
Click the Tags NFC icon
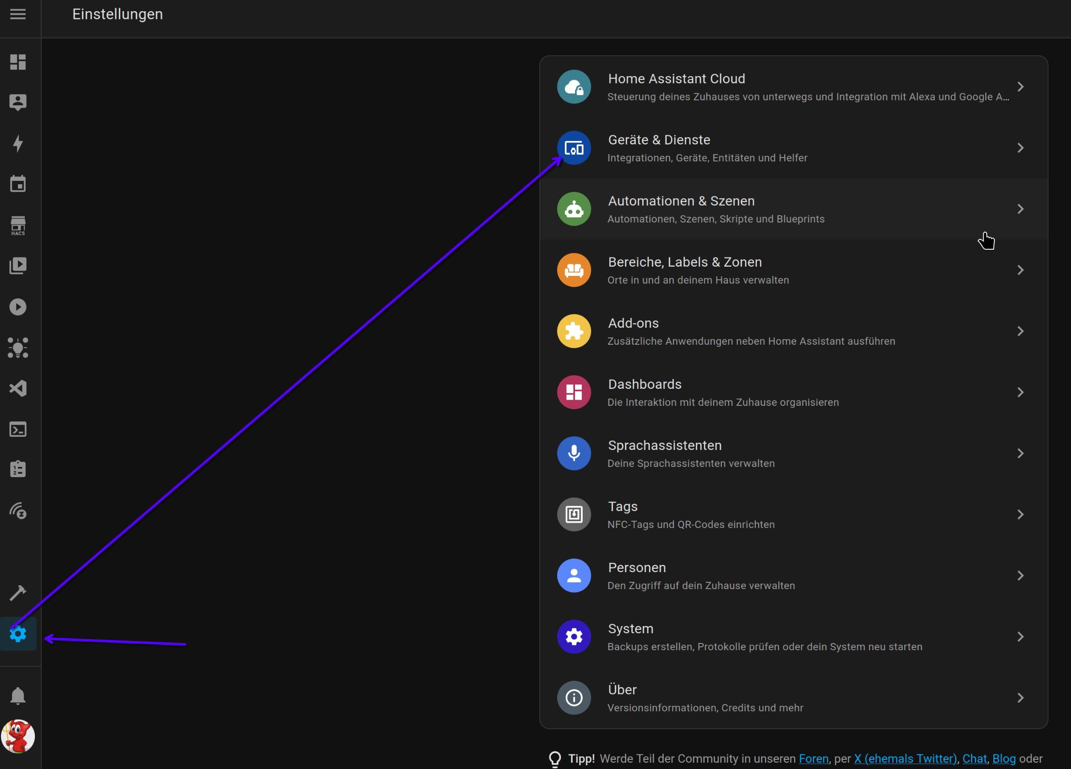click(x=574, y=514)
